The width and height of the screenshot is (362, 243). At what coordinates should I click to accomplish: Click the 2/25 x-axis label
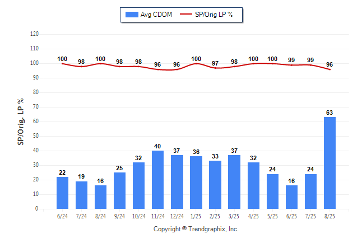[x=215, y=216]
